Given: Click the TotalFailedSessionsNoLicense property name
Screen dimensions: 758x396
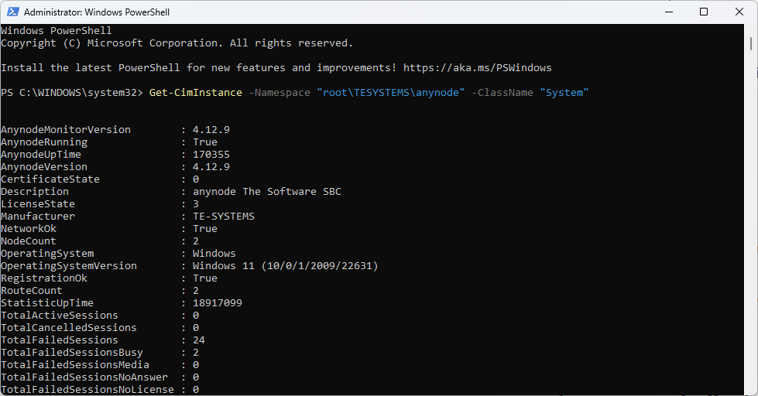Looking at the screenshot, I should click(87, 389).
